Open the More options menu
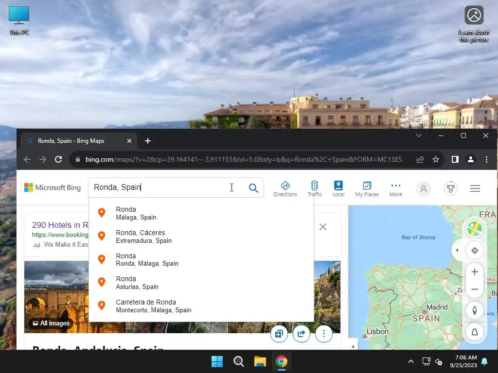 (x=396, y=189)
